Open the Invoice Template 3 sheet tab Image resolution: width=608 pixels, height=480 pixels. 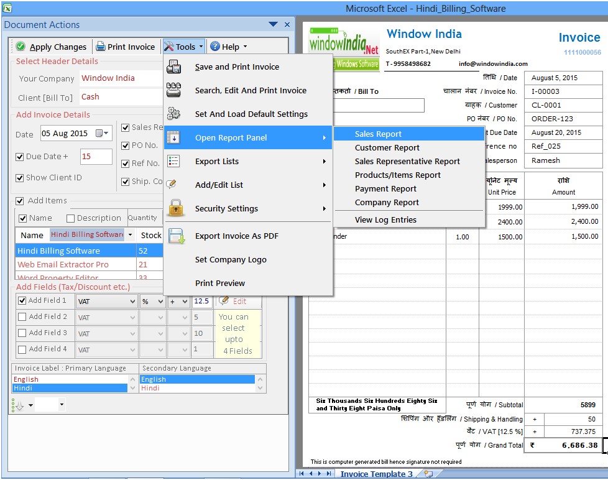[x=376, y=474]
